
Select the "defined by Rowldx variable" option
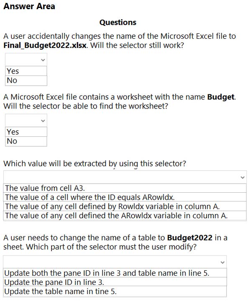(125, 206)
